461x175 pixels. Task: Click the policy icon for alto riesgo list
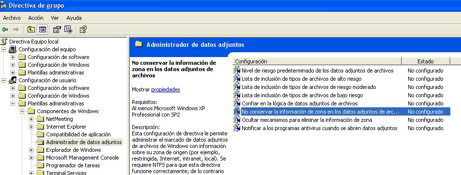(x=237, y=79)
